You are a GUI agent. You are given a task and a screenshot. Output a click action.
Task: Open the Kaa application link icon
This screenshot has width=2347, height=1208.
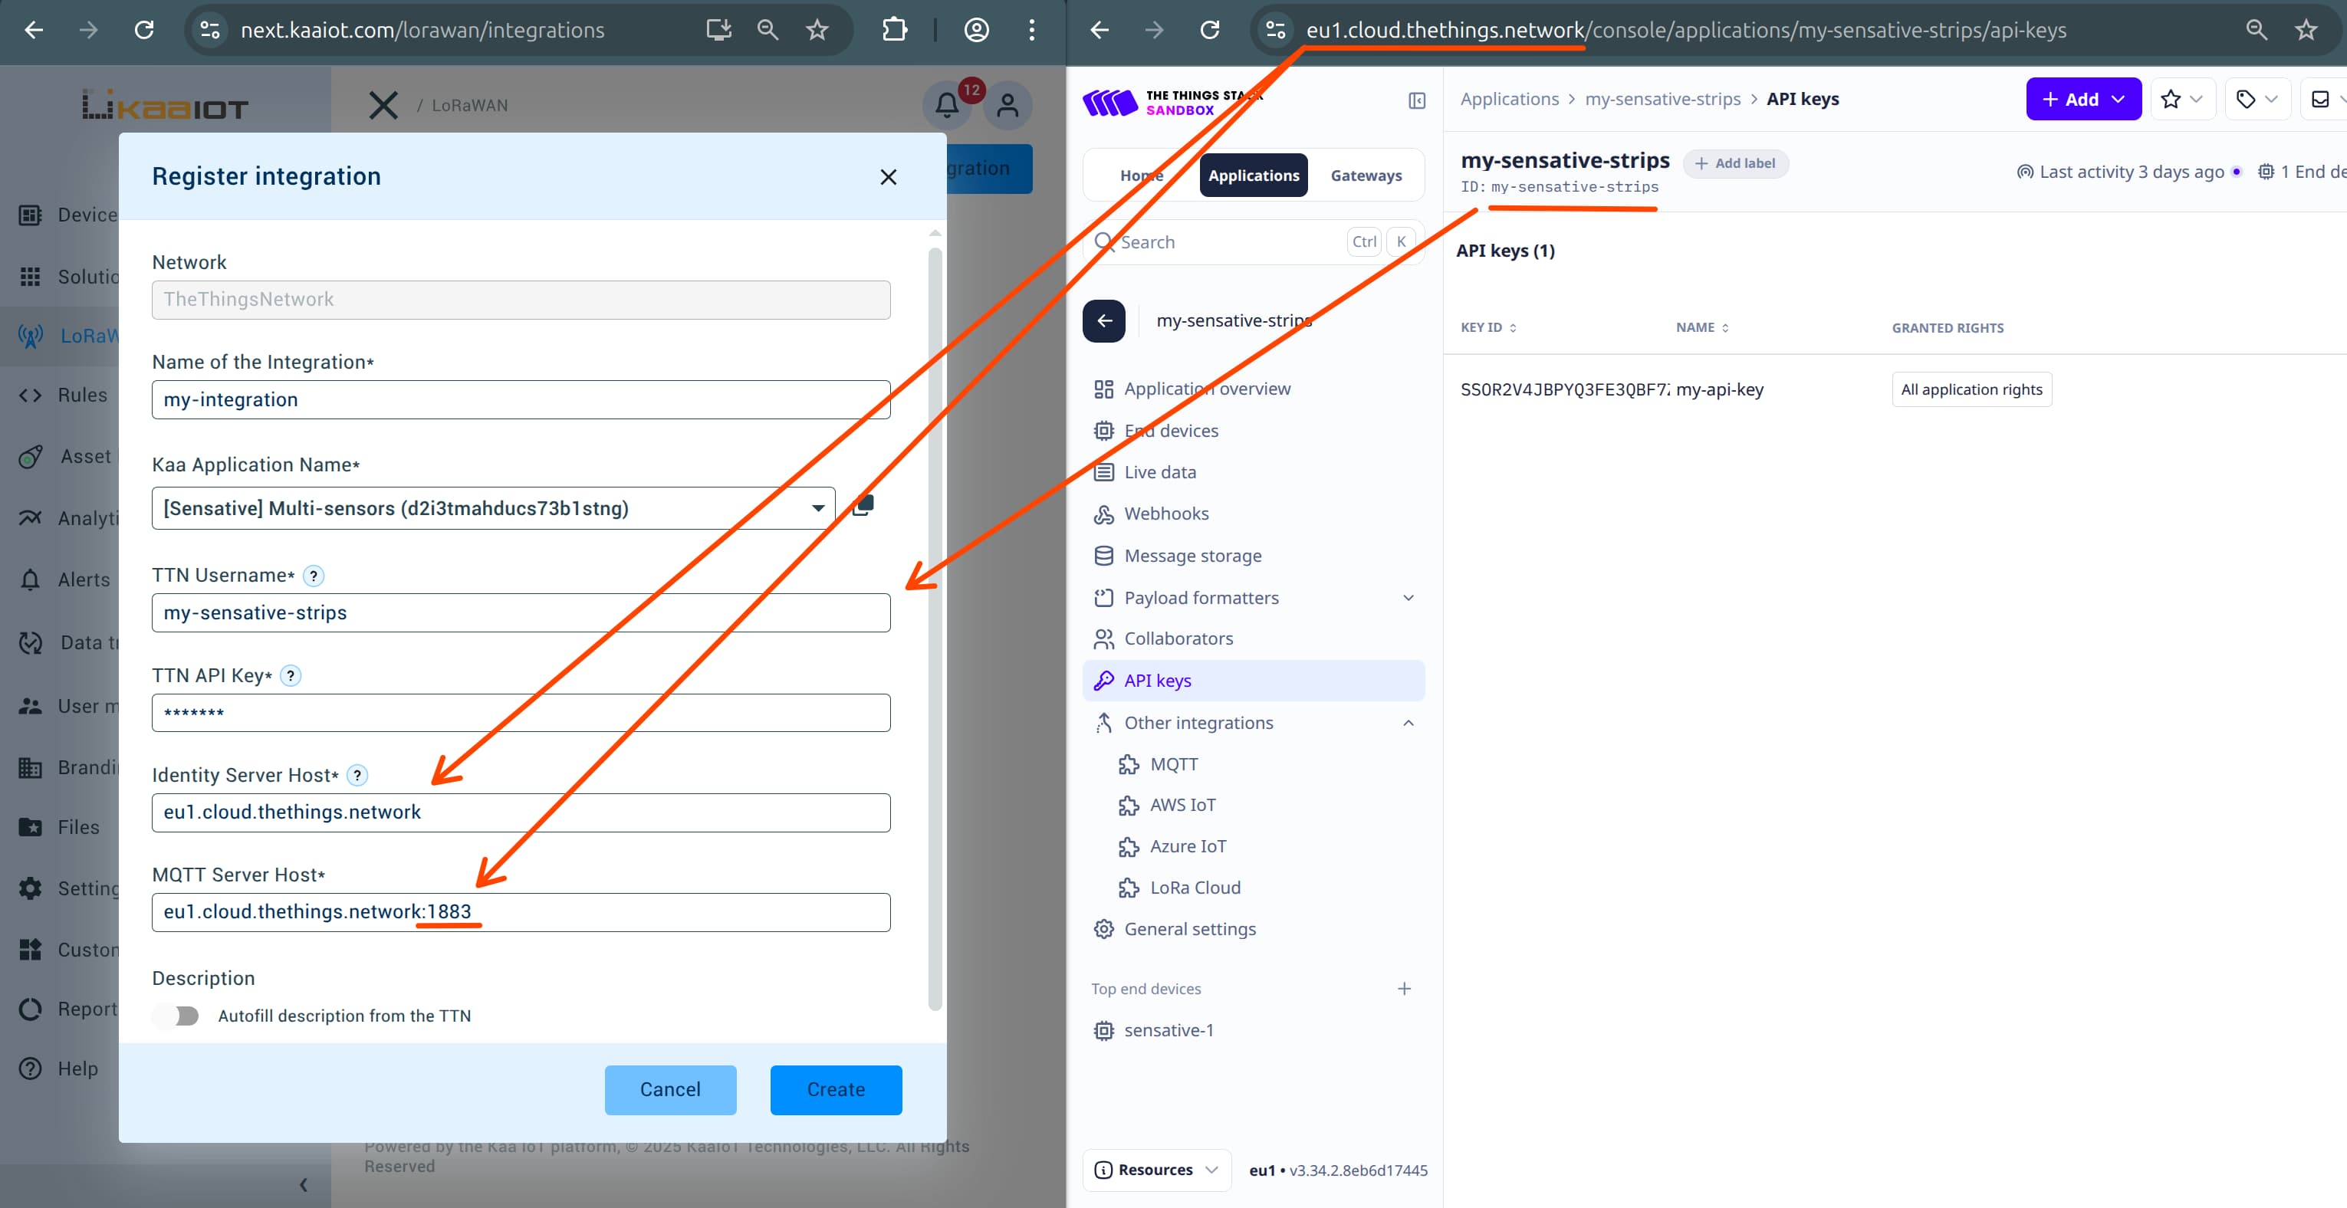(862, 507)
